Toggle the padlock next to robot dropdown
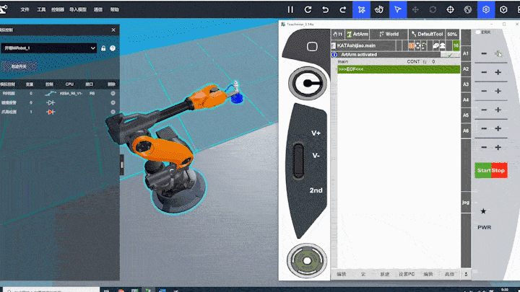Image resolution: width=520 pixels, height=292 pixels. pyautogui.click(x=104, y=48)
